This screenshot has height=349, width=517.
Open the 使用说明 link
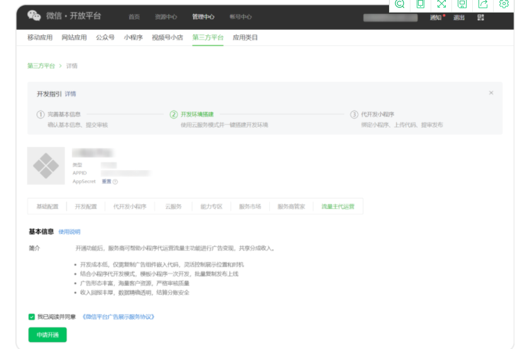pyautogui.click(x=69, y=232)
